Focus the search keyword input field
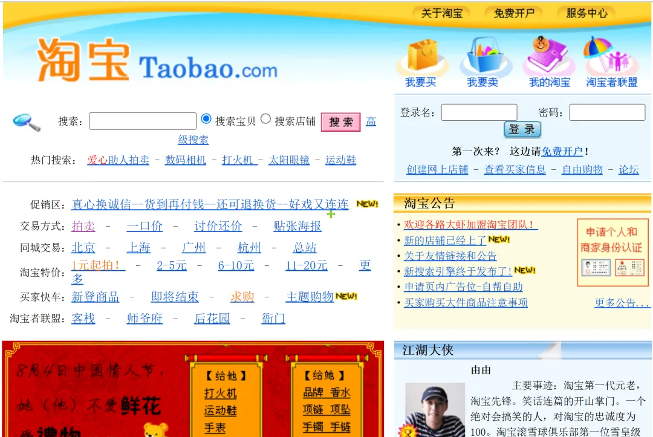This screenshot has width=653, height=437. coord(143,121)
